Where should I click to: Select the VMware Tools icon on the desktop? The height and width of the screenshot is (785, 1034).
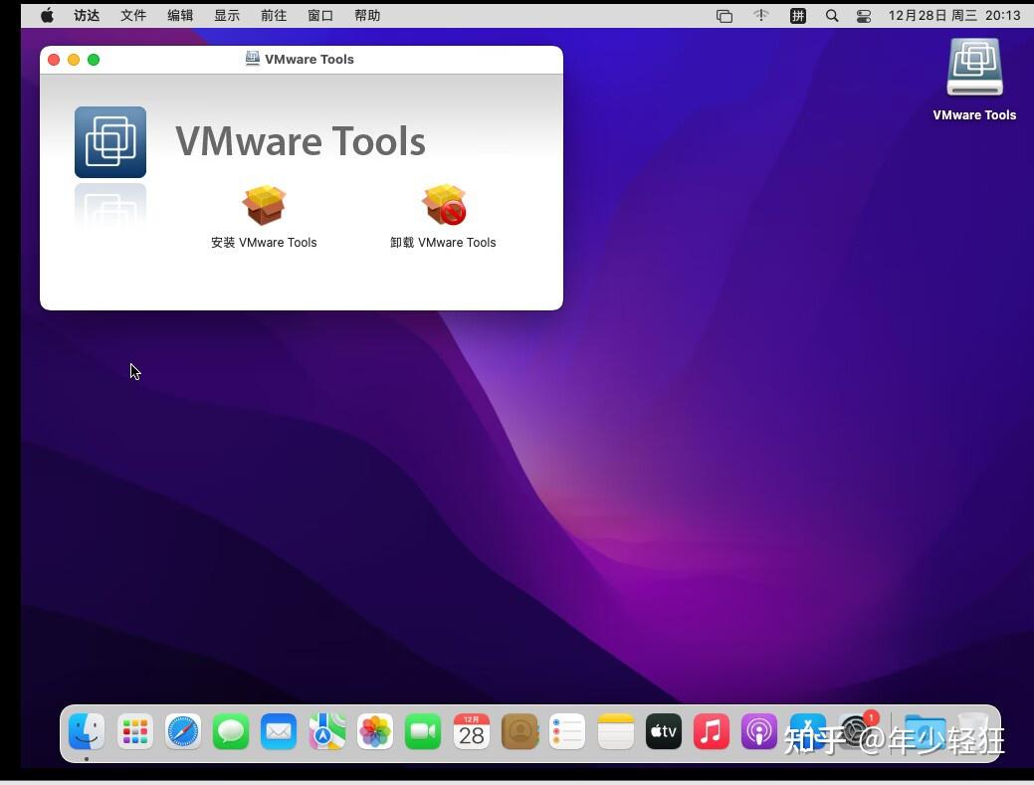coord(974,67)
